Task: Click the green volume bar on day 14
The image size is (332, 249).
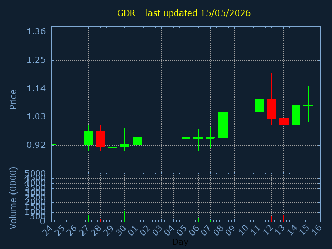Action: click(296, 210)
